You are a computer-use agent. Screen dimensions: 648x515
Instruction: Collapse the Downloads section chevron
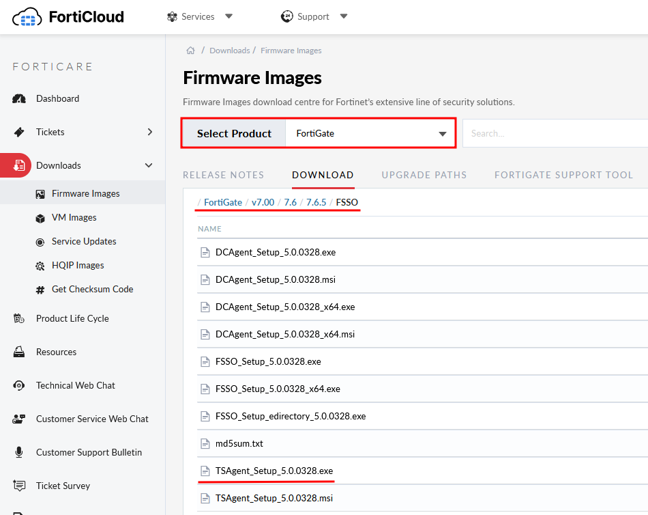coord(149,165)
